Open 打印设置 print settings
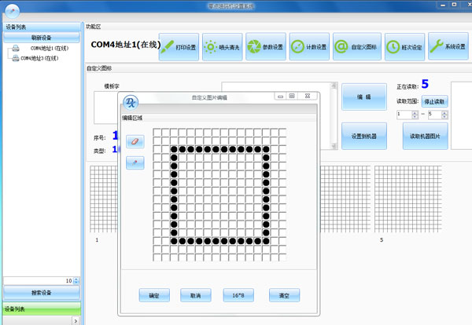The width and height of the screenshot is (472, 325). pos(179,46)
